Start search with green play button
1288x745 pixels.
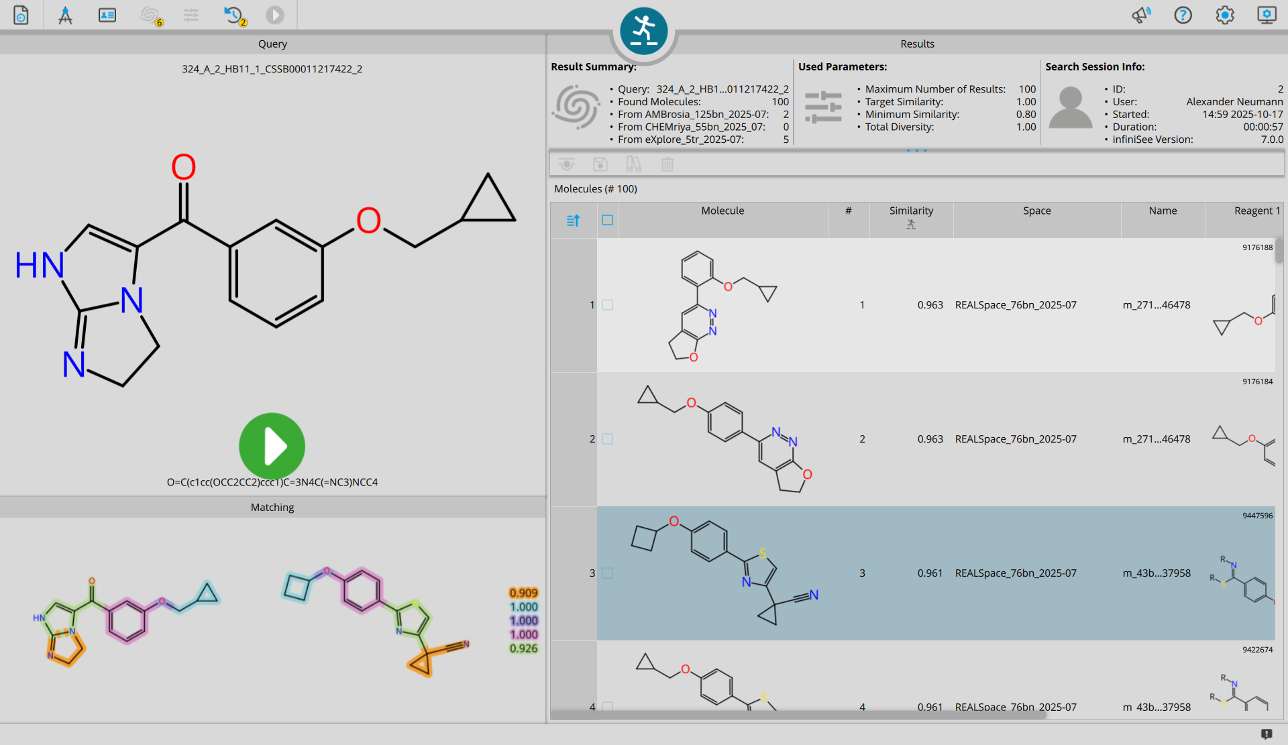(x=272, y=446)
